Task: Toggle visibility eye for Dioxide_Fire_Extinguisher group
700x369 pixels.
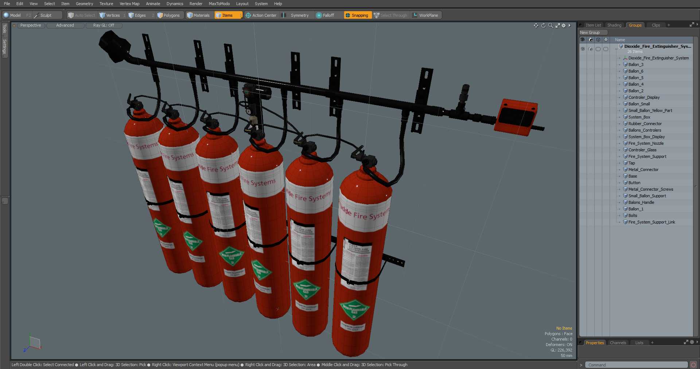Action: click(x=583, y=49)
